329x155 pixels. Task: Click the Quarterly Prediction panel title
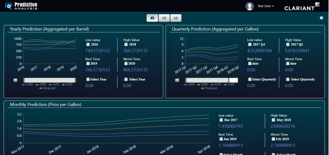coord(215,29)
